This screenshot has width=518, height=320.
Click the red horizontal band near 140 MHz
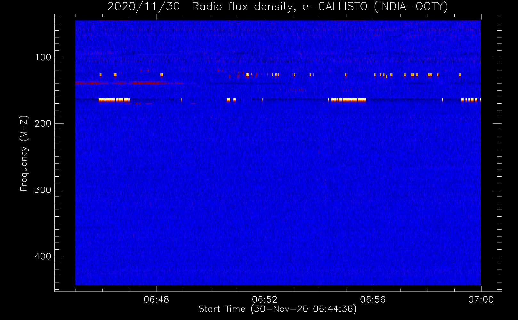(x=130, y=83)
